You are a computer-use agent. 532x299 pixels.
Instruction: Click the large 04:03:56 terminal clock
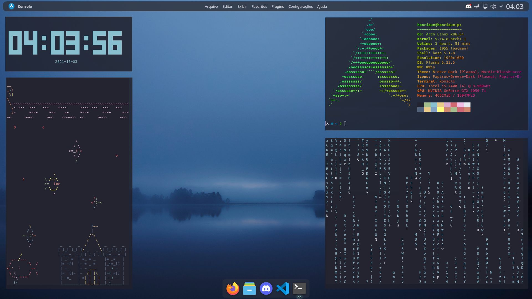[x=65, y=43]
